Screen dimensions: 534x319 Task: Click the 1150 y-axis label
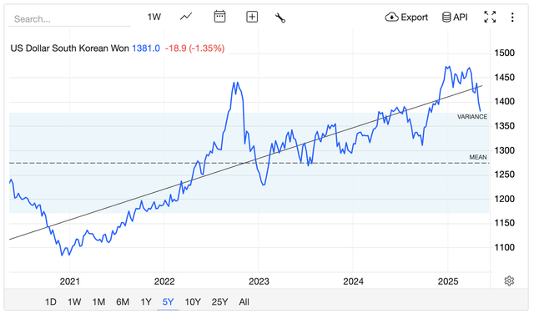(504, 223)
